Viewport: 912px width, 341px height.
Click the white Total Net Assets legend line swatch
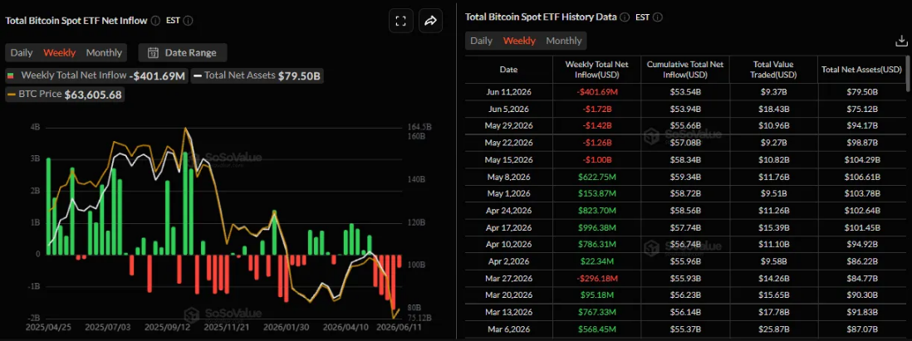click(x=198, y=76)
